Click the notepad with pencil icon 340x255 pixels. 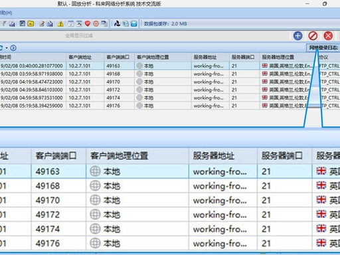point(42,23)
